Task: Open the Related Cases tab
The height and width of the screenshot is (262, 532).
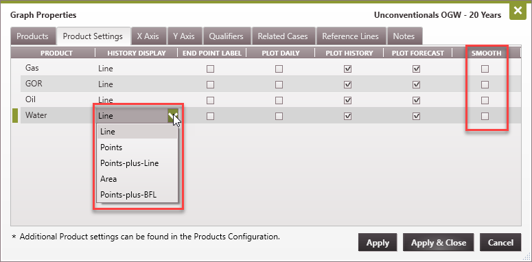Action: (283, 36)
